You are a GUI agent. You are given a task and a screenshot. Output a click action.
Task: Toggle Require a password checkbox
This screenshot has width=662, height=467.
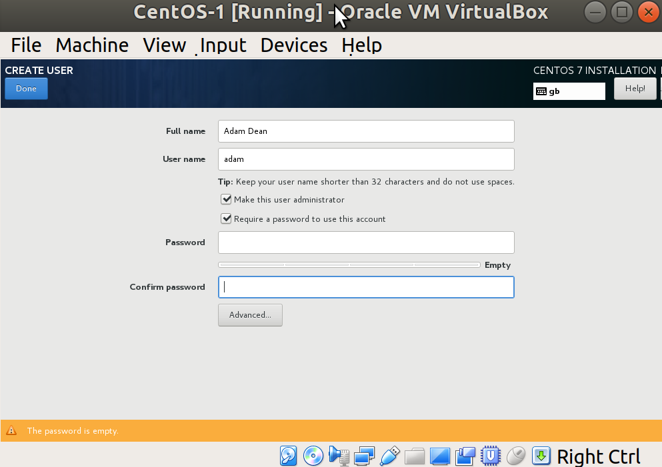226,219
